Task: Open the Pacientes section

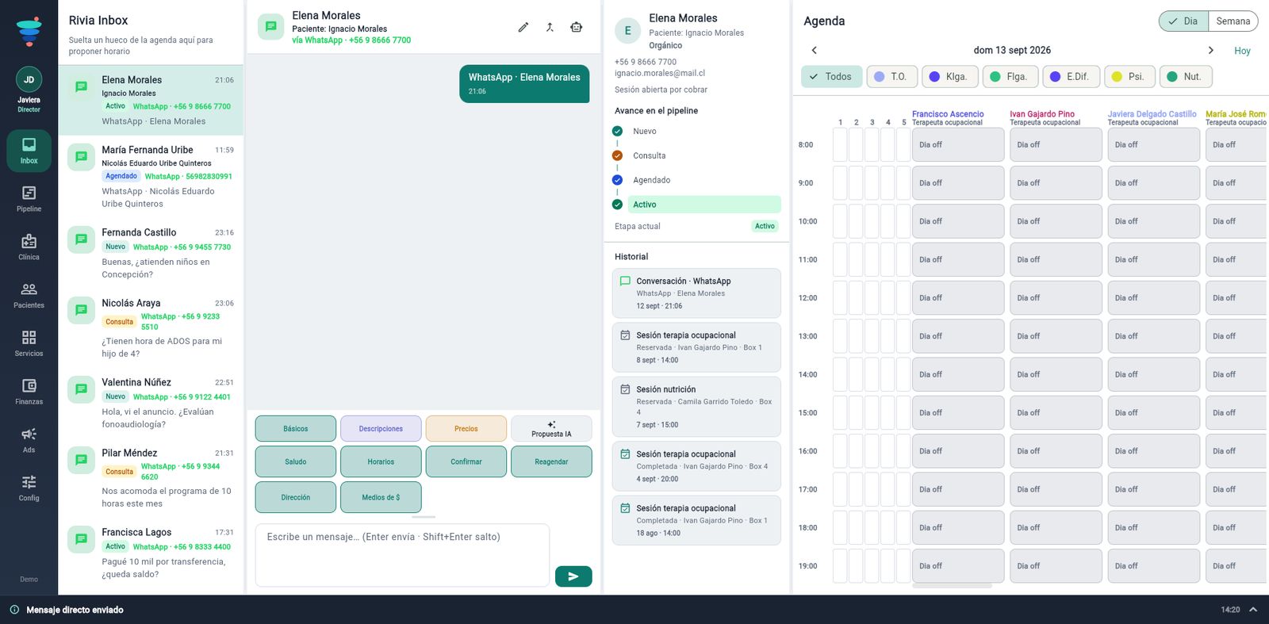Action: 29,296
